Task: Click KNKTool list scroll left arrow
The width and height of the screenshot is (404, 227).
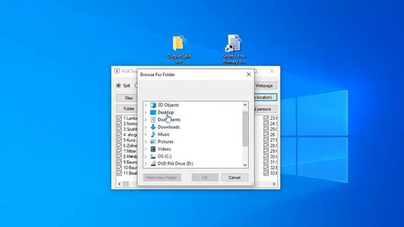Action: coord(119,184)
